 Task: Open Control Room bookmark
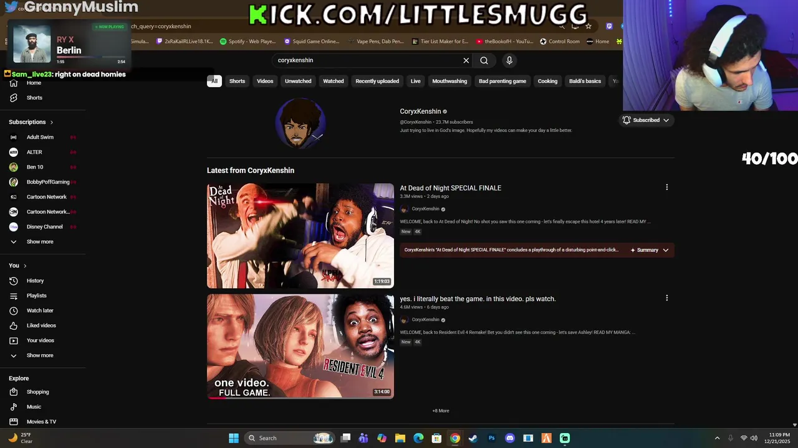coord(559,42)
